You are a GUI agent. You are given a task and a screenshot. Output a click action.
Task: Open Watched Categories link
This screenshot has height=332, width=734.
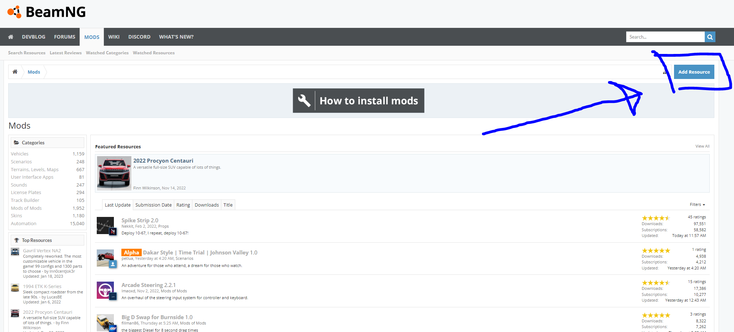107,53
